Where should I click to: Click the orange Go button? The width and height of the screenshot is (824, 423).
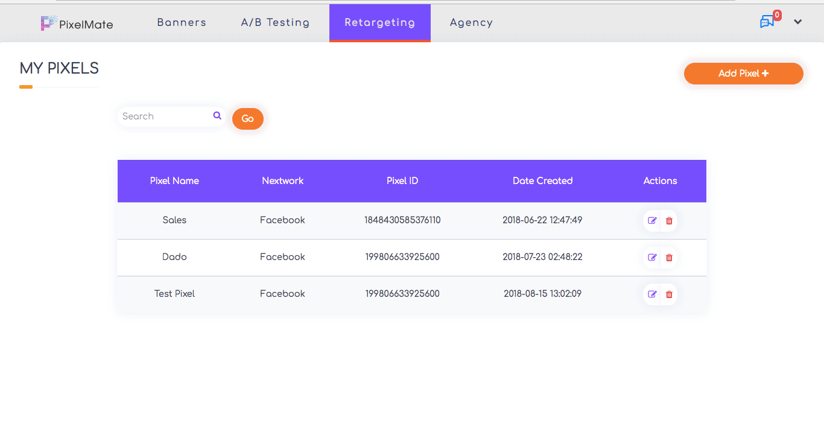click(x=248, y=119)
